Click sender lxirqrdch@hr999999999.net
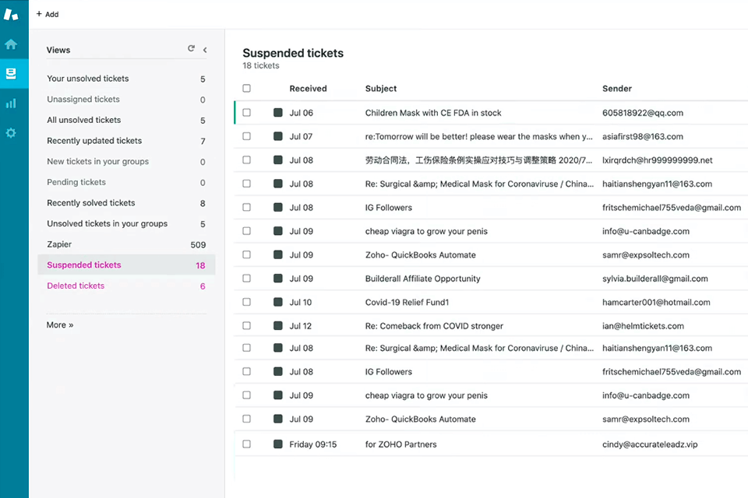 pos(658,160)
